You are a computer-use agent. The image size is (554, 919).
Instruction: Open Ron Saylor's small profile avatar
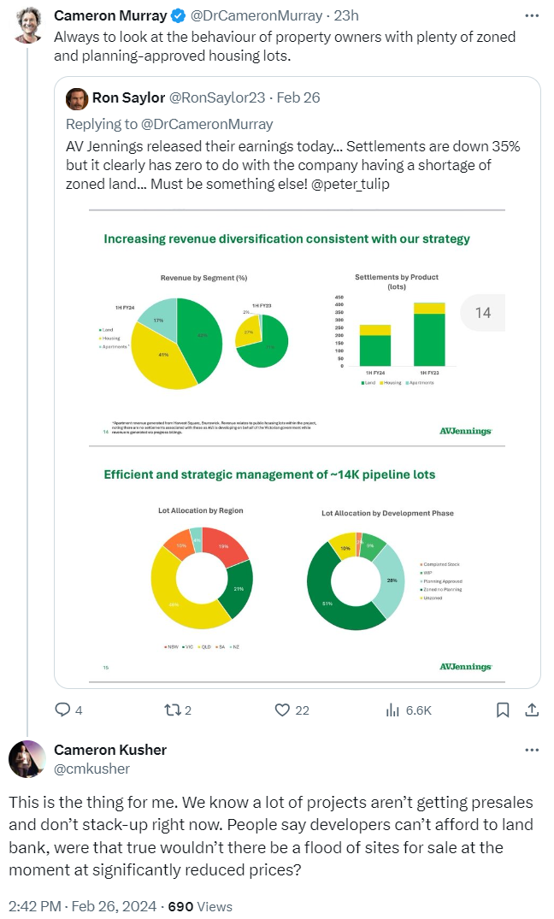point(78,97)
